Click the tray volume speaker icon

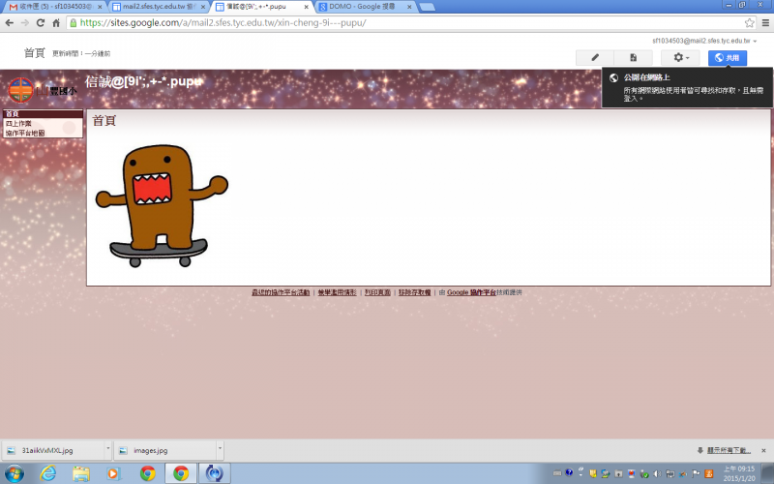click(657, 473)
